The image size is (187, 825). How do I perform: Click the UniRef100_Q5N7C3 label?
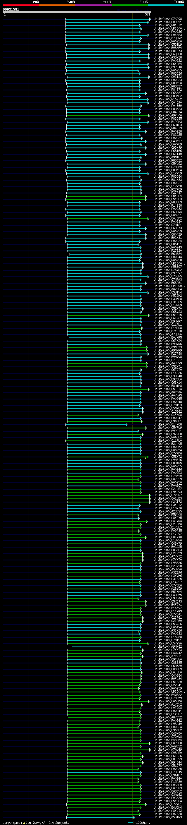168,408
